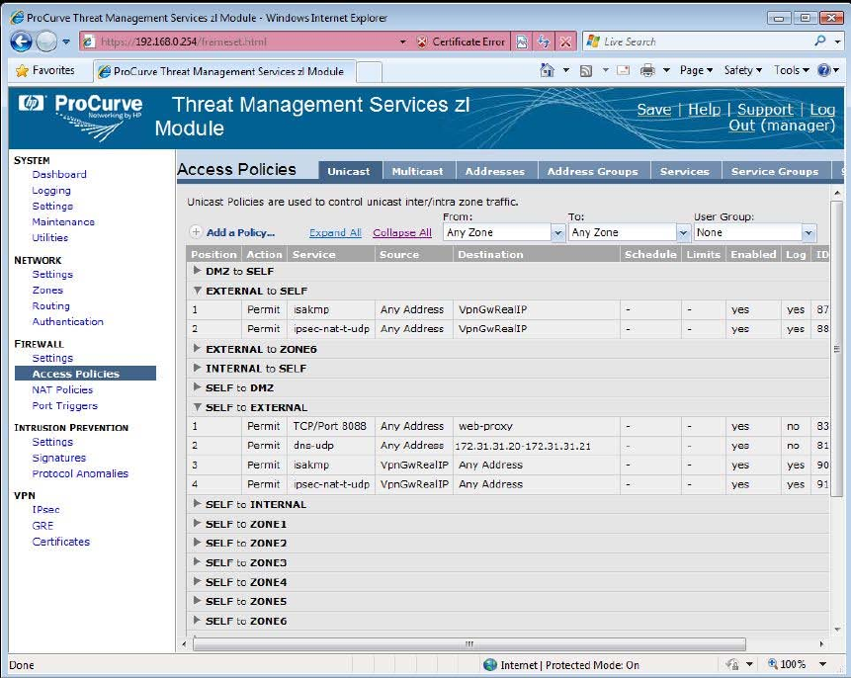Open the address bar URL dropdown

402,42
